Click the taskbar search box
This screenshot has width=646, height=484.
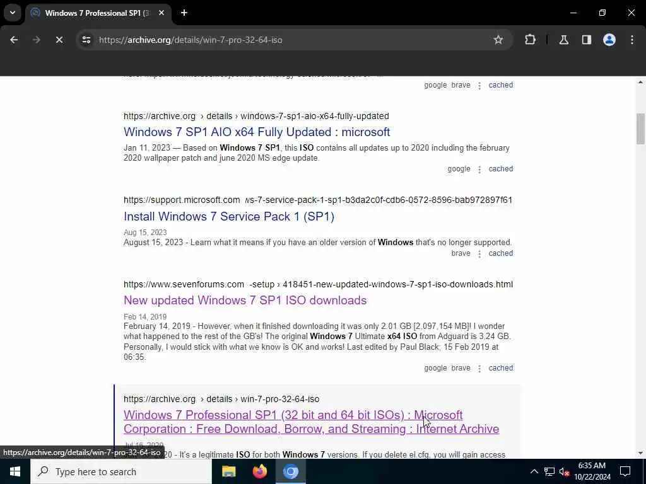coord(120,471)
